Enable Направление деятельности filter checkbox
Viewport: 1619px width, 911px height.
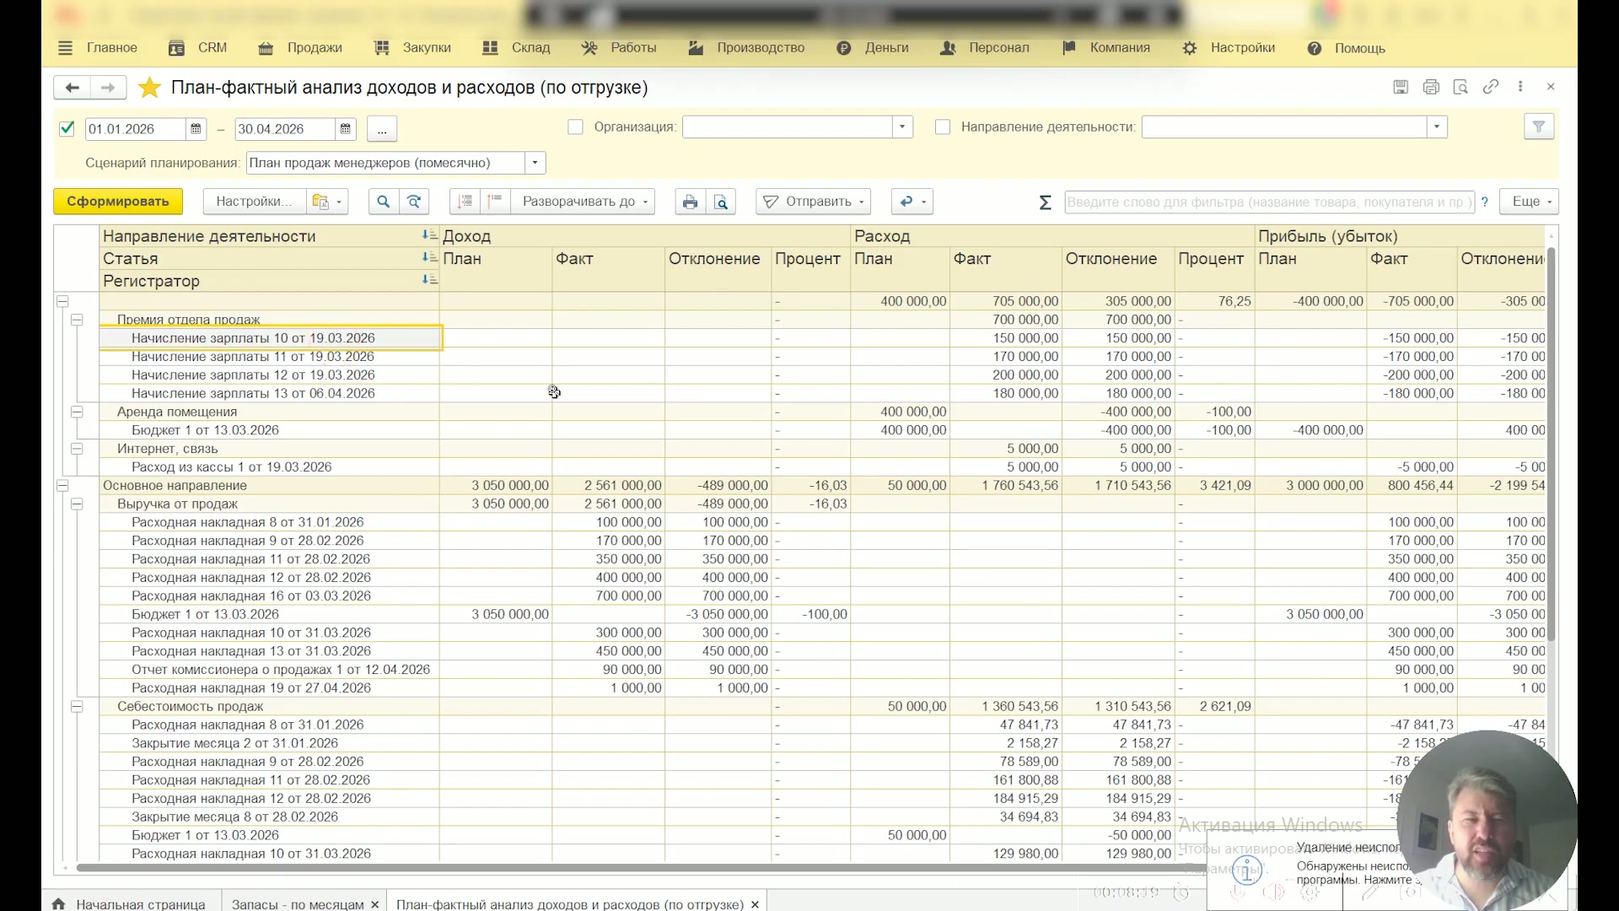(943, 127)
